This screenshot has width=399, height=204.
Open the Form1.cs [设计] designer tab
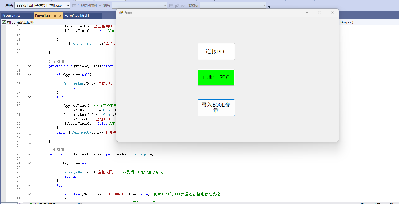(x=77, y=16)
